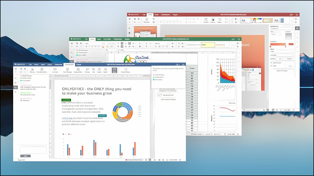Click the Apply to All Slides button
The height and width of the screenshot is (176, 314).
[x=282, y=71]
